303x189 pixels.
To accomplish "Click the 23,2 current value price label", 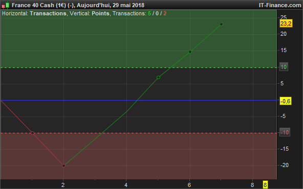I will coord(286,23).
